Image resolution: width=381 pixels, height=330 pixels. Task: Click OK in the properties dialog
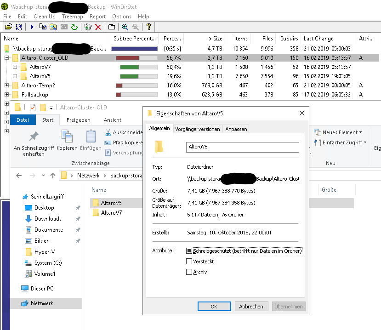pyautogui.click(x=214, y=307)
